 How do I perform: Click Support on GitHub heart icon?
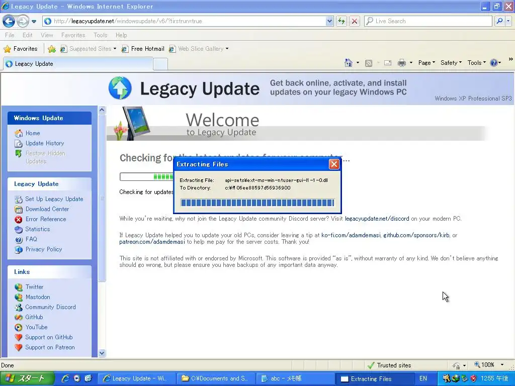(x=19, y=337)
